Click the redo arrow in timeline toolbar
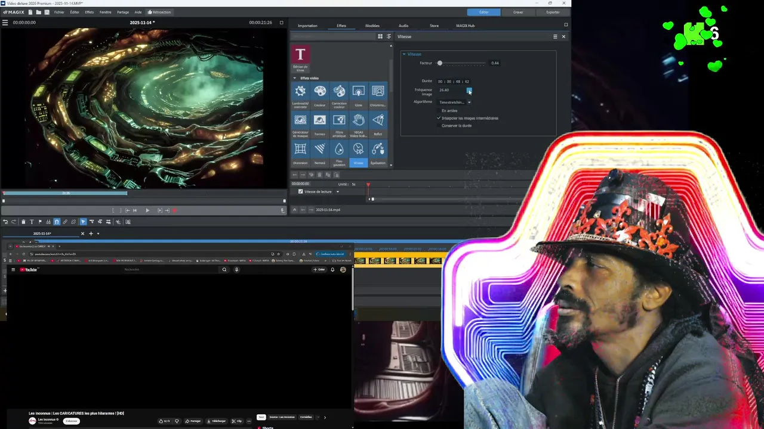 coord(14,222)
